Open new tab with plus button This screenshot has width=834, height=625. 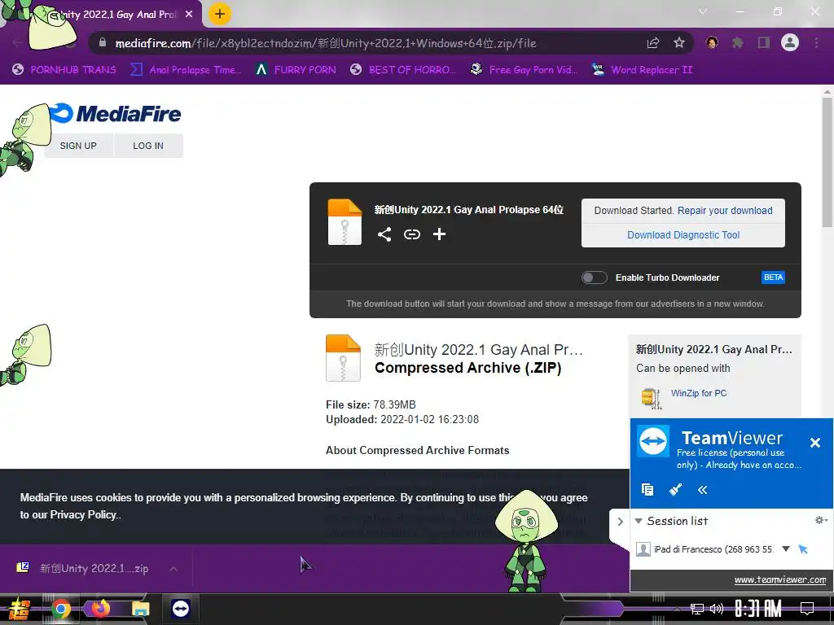tap(220, 14)
